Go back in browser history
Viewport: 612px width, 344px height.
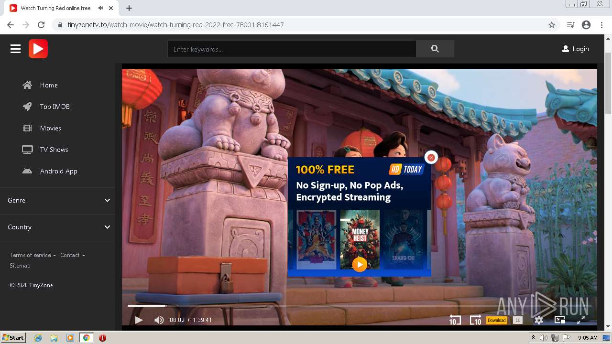click(11, 25)
